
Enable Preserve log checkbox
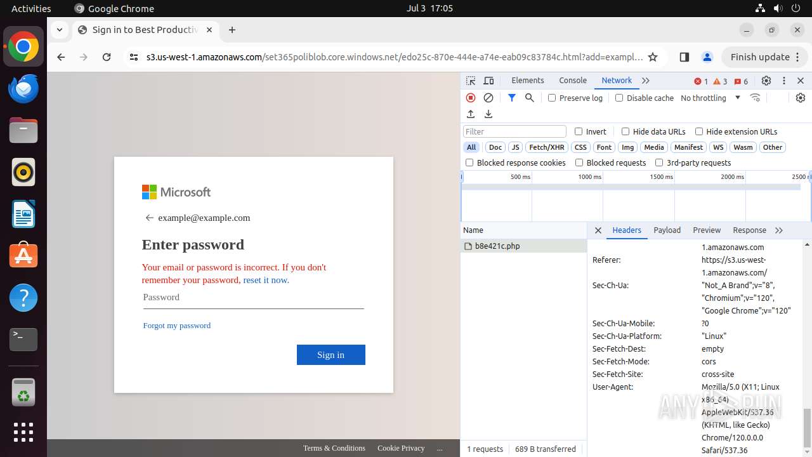552,98
